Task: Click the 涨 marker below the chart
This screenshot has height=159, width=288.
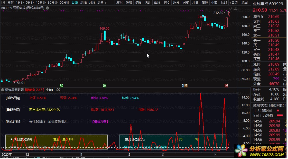Action: pyautogui.click(x=226, y=85)
